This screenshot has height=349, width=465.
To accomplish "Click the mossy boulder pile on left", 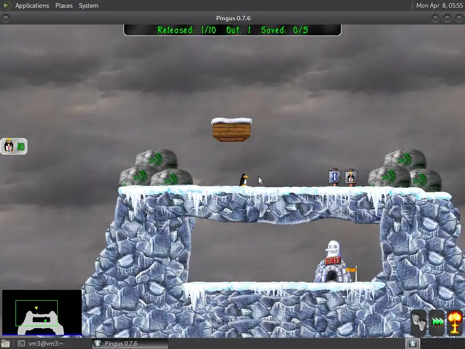I will [156, 168].
